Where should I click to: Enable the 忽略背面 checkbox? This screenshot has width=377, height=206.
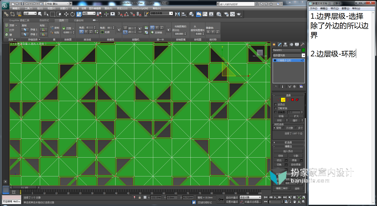point(275,108)
